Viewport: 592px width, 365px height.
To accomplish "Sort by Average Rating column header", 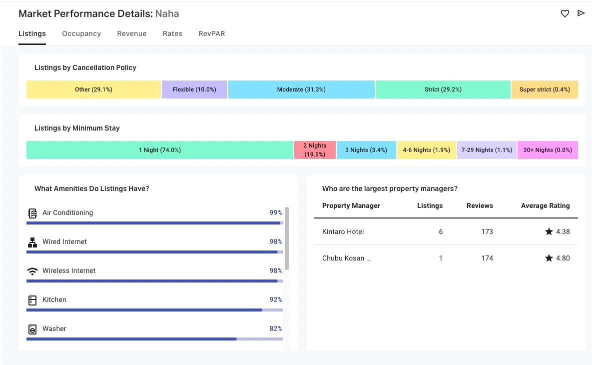I will [545, 205].
